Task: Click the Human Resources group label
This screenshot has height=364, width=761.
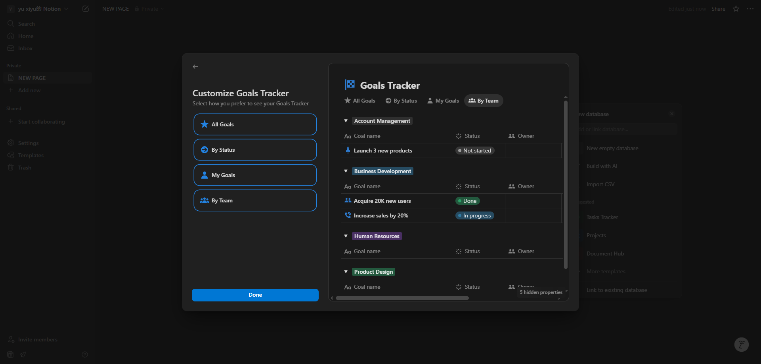Action: point(377,236)
